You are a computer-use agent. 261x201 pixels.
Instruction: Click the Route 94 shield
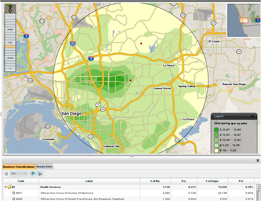103,109
